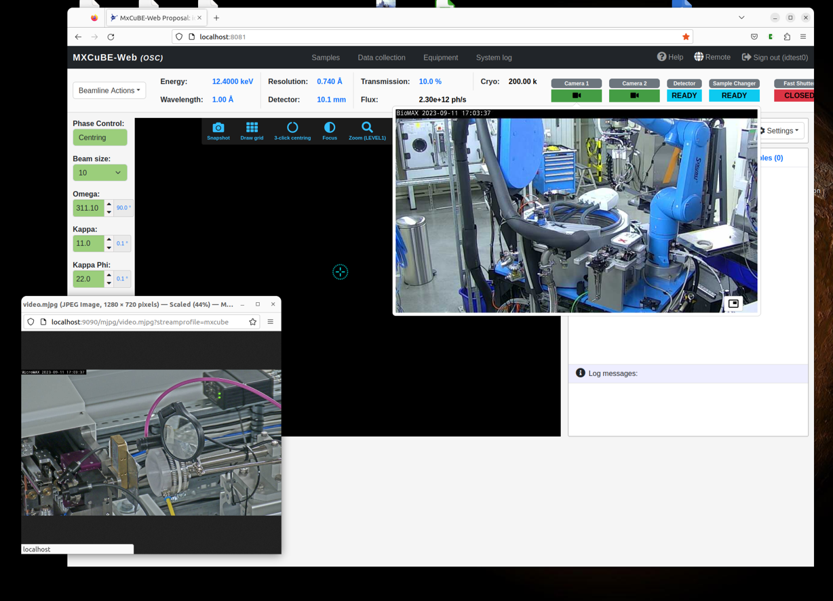Activate the Draw grid tool
This screenshot has height=601, width=833.
[252, 131]
